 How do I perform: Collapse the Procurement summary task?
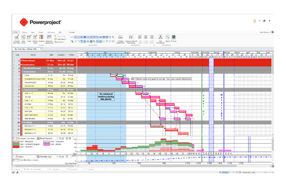click(x=21, y=60)
